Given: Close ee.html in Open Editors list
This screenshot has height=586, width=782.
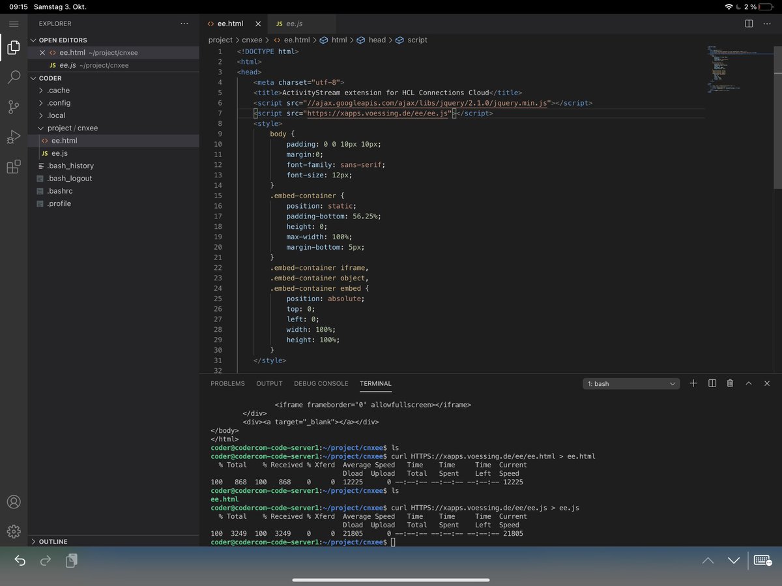Looking at the screenshot, I should pos(42,53).
